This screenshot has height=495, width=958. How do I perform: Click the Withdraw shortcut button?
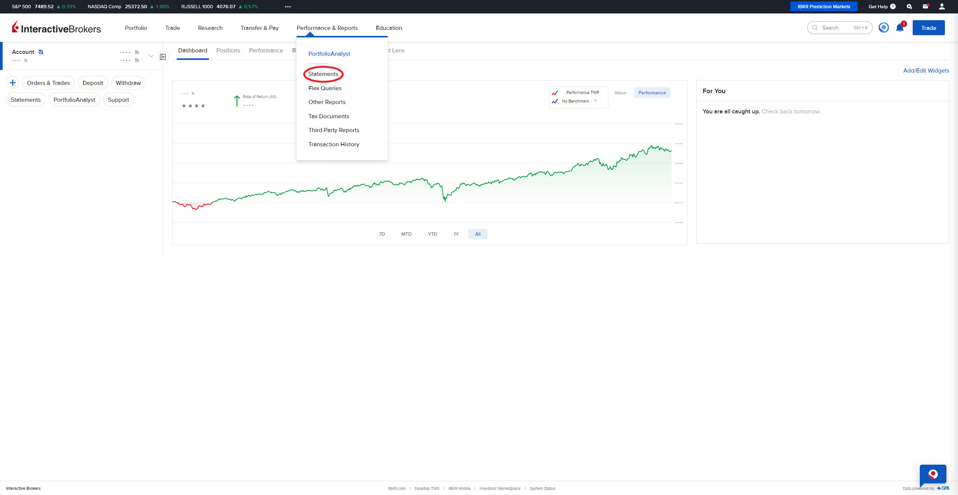click(128, 83)
